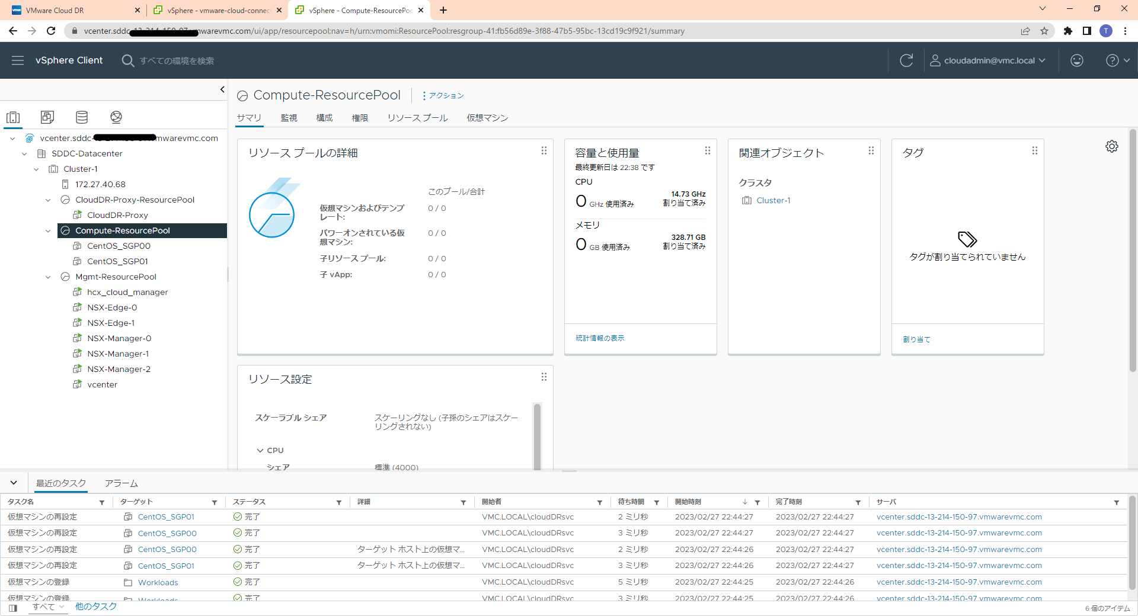Image resolution: width=1138 pixels, height=616 pixels.
Task: Click 統計情報の表示 link
Action: click(600, 338)
